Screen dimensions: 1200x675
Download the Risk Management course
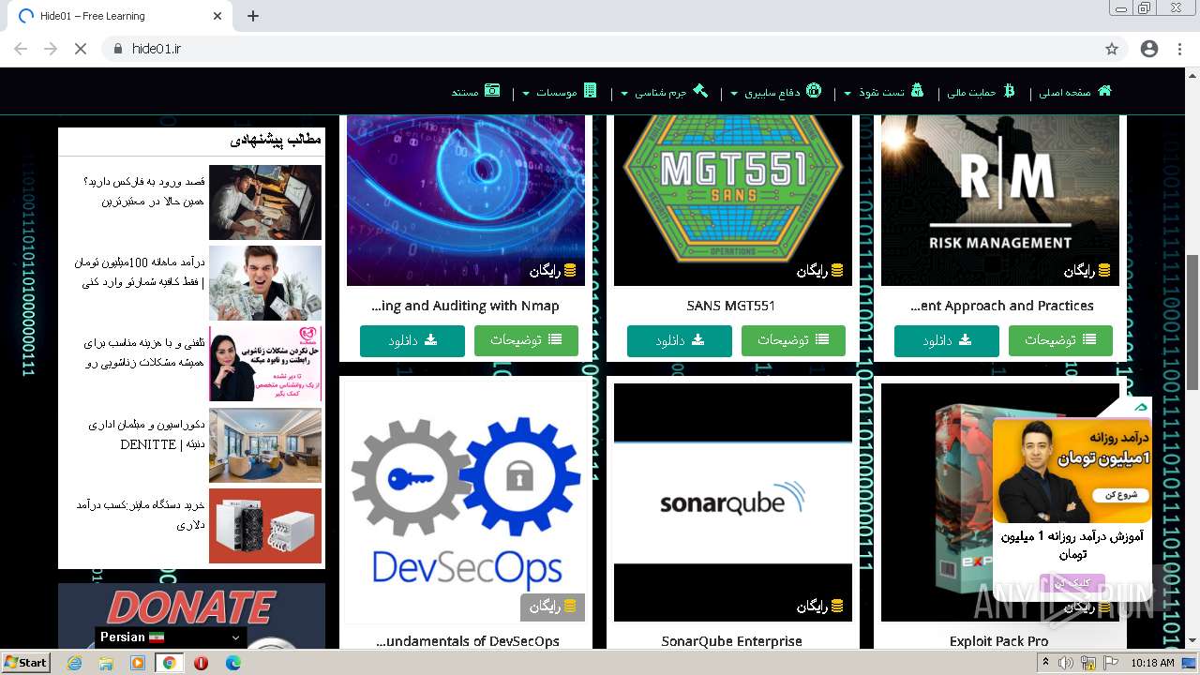947,340
